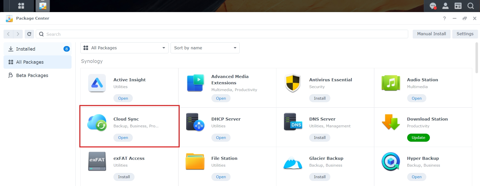The height and width of the screenshot is (186, 480).
Task: Update the Download Station package
Action: (418, 138)
